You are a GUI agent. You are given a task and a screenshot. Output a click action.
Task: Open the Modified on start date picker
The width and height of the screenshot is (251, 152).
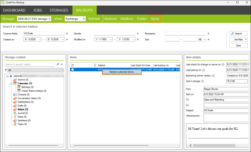[111, 39]
